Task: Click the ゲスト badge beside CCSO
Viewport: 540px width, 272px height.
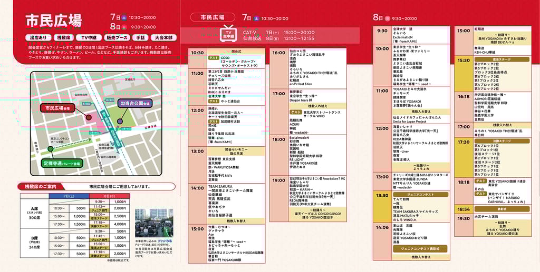Action: [x=214, y=58]
